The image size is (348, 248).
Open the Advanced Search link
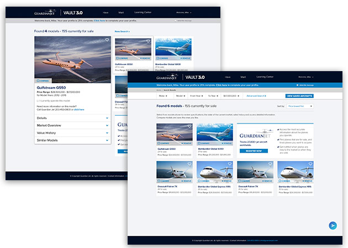256,96
